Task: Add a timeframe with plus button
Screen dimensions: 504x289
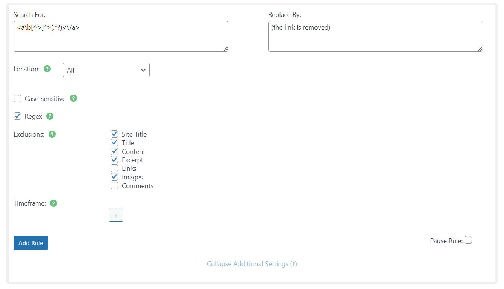Action: coord(116,215)
